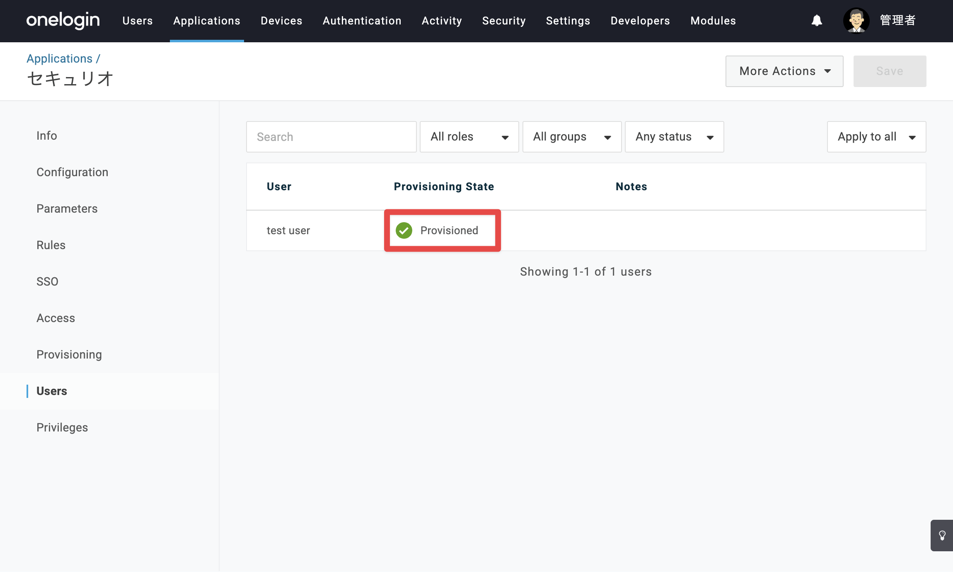This screenshot has height=572, width=953.
Task: Open the Security menu
Action: pos(504,21)
